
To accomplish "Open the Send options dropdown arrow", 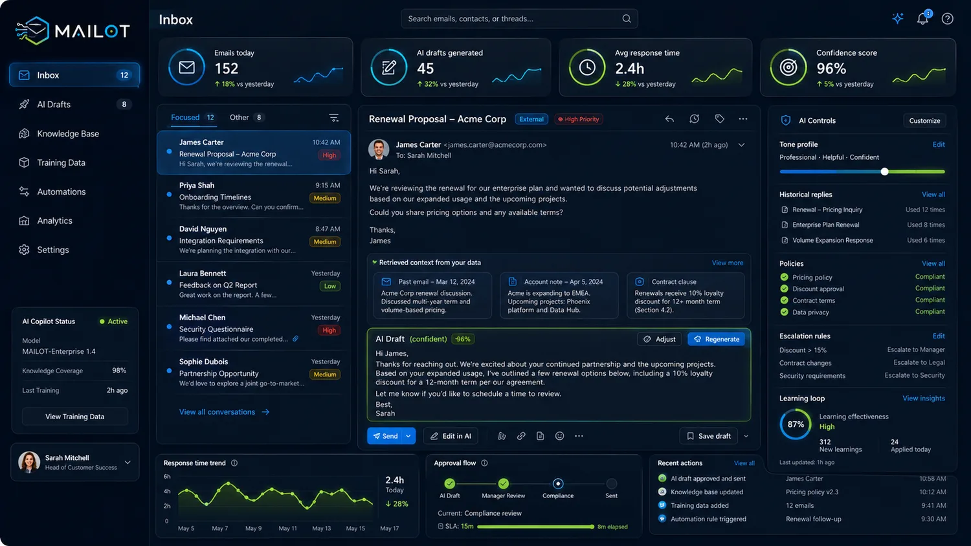I will click(408, 436).
